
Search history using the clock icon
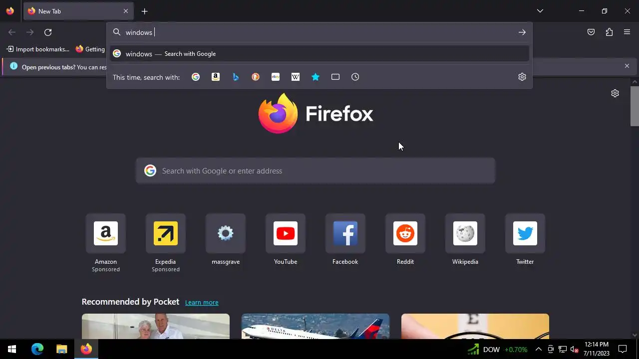(x=355, y=77)
